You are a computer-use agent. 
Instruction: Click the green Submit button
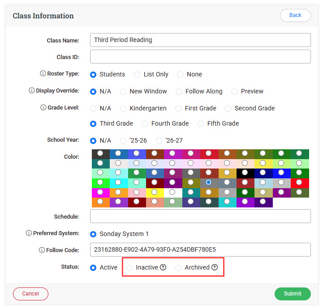[293, 294]
